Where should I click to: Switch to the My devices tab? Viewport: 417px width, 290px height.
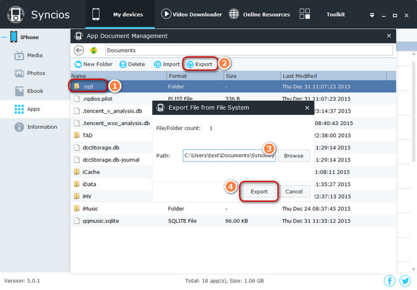[120, 14]
